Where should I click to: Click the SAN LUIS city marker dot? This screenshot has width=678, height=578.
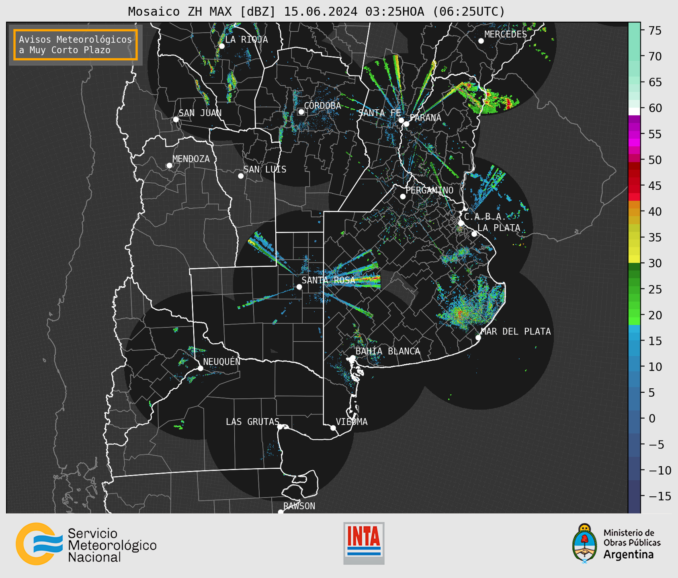(241, 176)
